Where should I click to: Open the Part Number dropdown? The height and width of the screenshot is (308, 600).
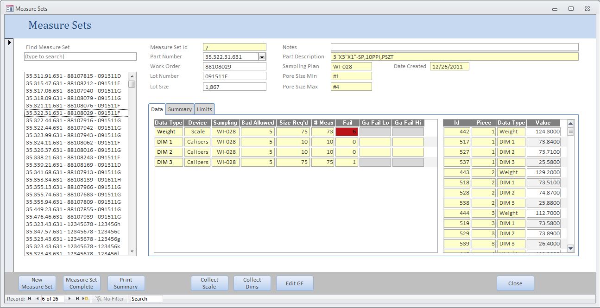click(262, 57)
